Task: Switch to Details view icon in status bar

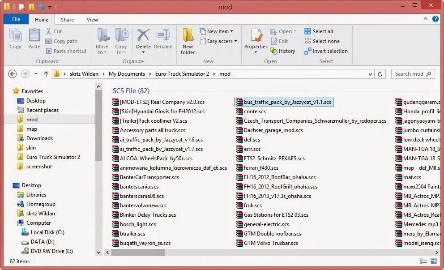Action: [423, 261]
